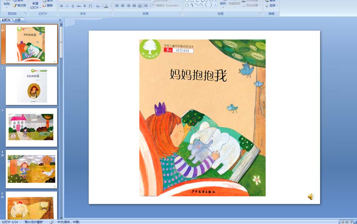Select slide 4 thumbnail with girl and hen
The height and width of the screenshot is (224, 357).
click(31, 169)
